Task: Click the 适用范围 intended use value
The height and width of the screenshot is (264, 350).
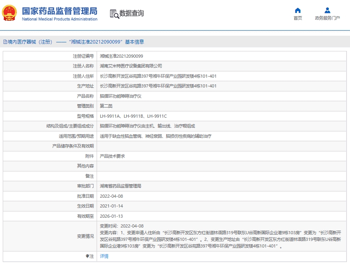Action: pyautogui.click(x=156, y=136)
